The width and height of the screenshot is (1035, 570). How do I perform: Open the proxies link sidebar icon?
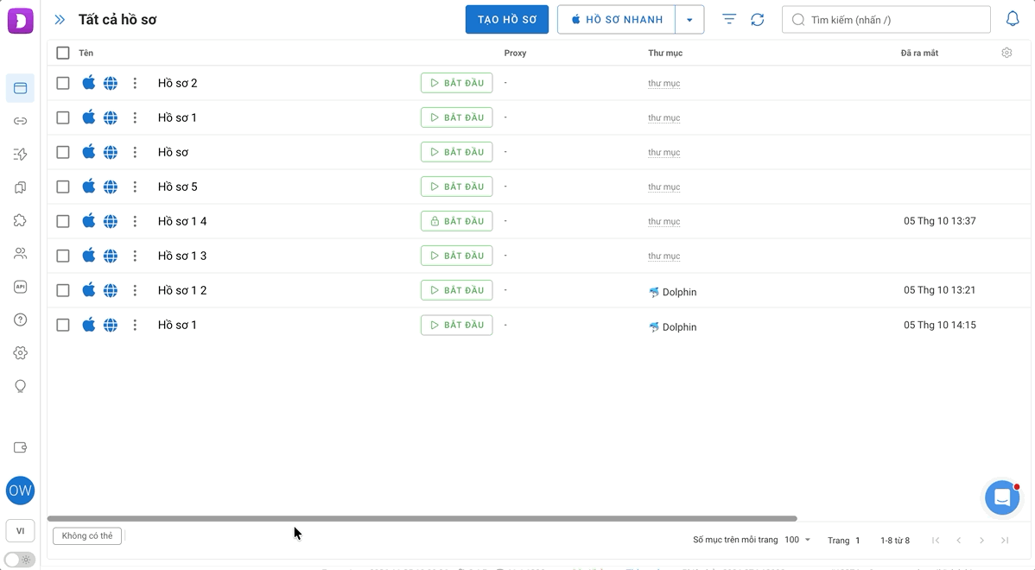coord(21,122)
